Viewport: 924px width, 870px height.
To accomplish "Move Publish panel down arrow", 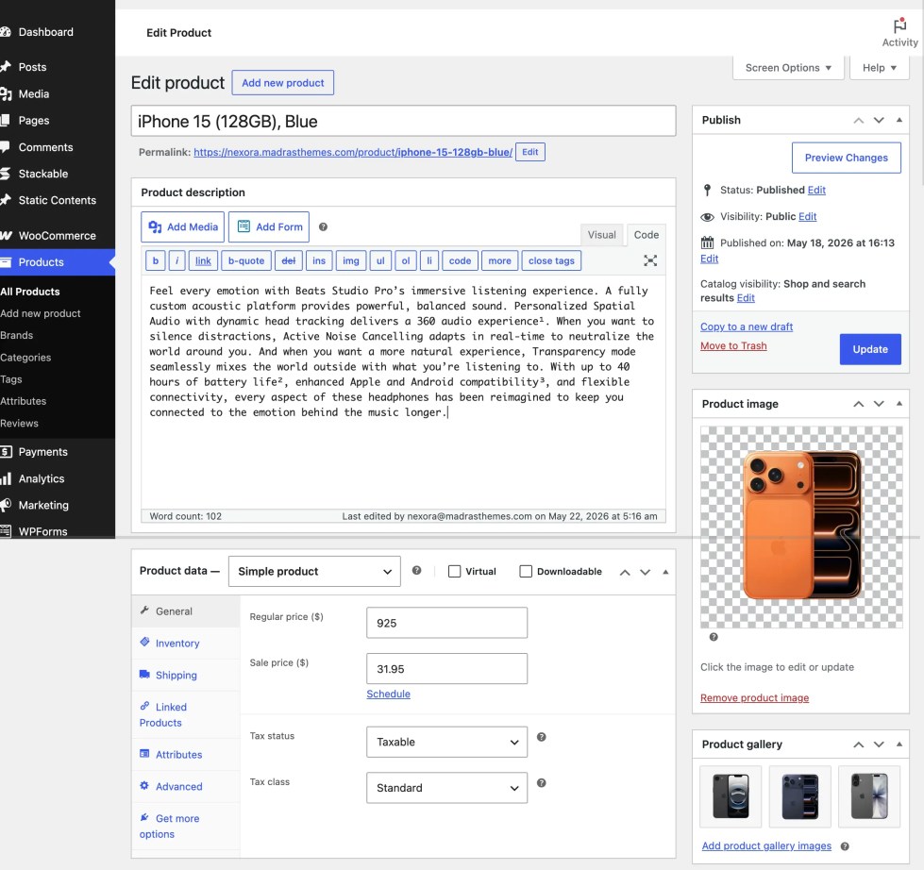I will 879,120.
